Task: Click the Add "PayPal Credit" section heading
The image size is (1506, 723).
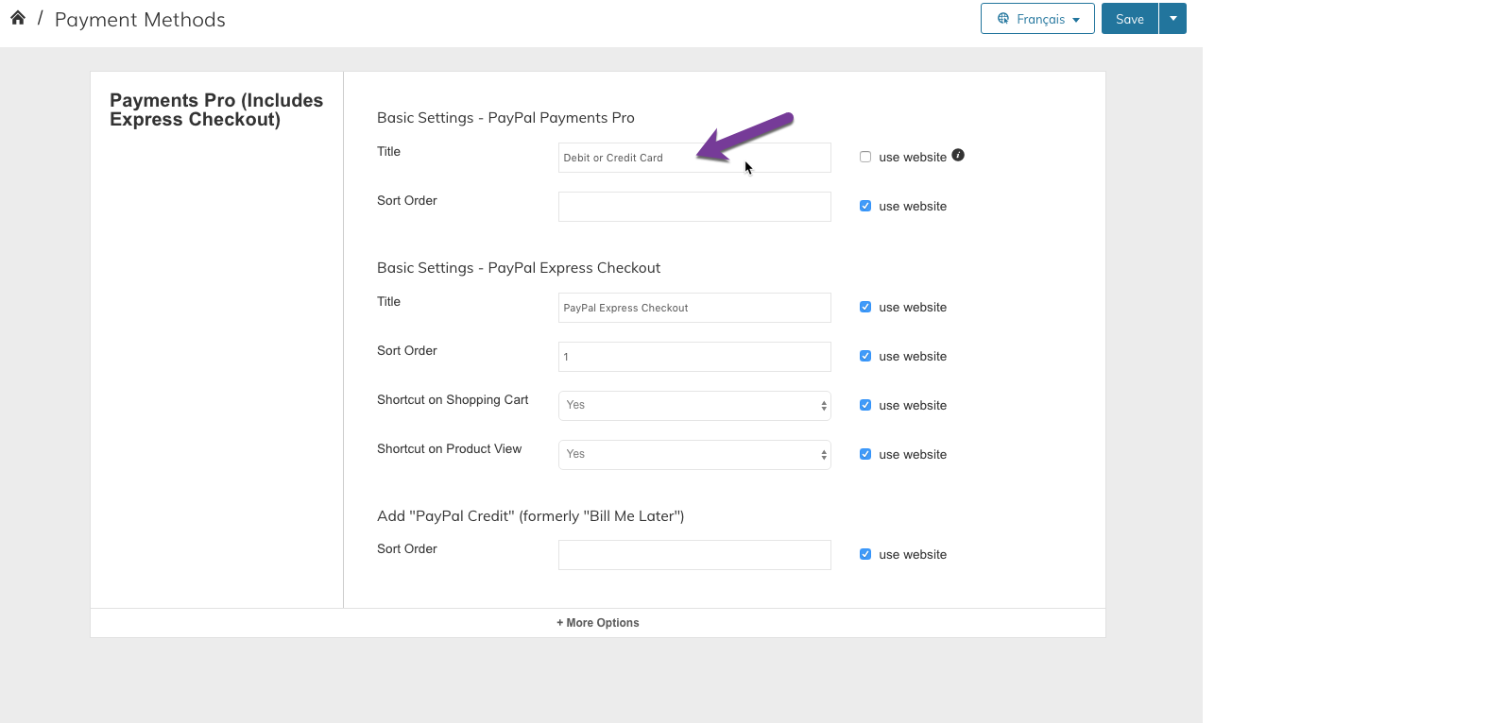Action: [x=531, y=516]
